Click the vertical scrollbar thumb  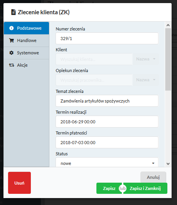tap(168, 59)
